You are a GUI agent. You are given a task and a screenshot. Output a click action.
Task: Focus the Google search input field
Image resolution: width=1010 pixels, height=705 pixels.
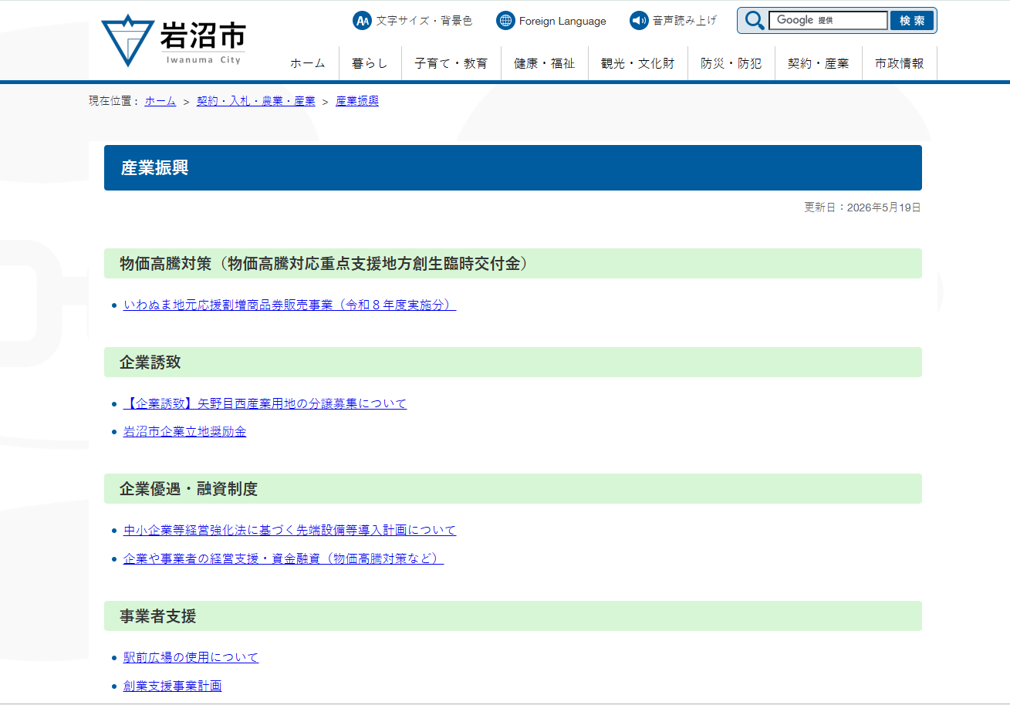coord(828,21)
